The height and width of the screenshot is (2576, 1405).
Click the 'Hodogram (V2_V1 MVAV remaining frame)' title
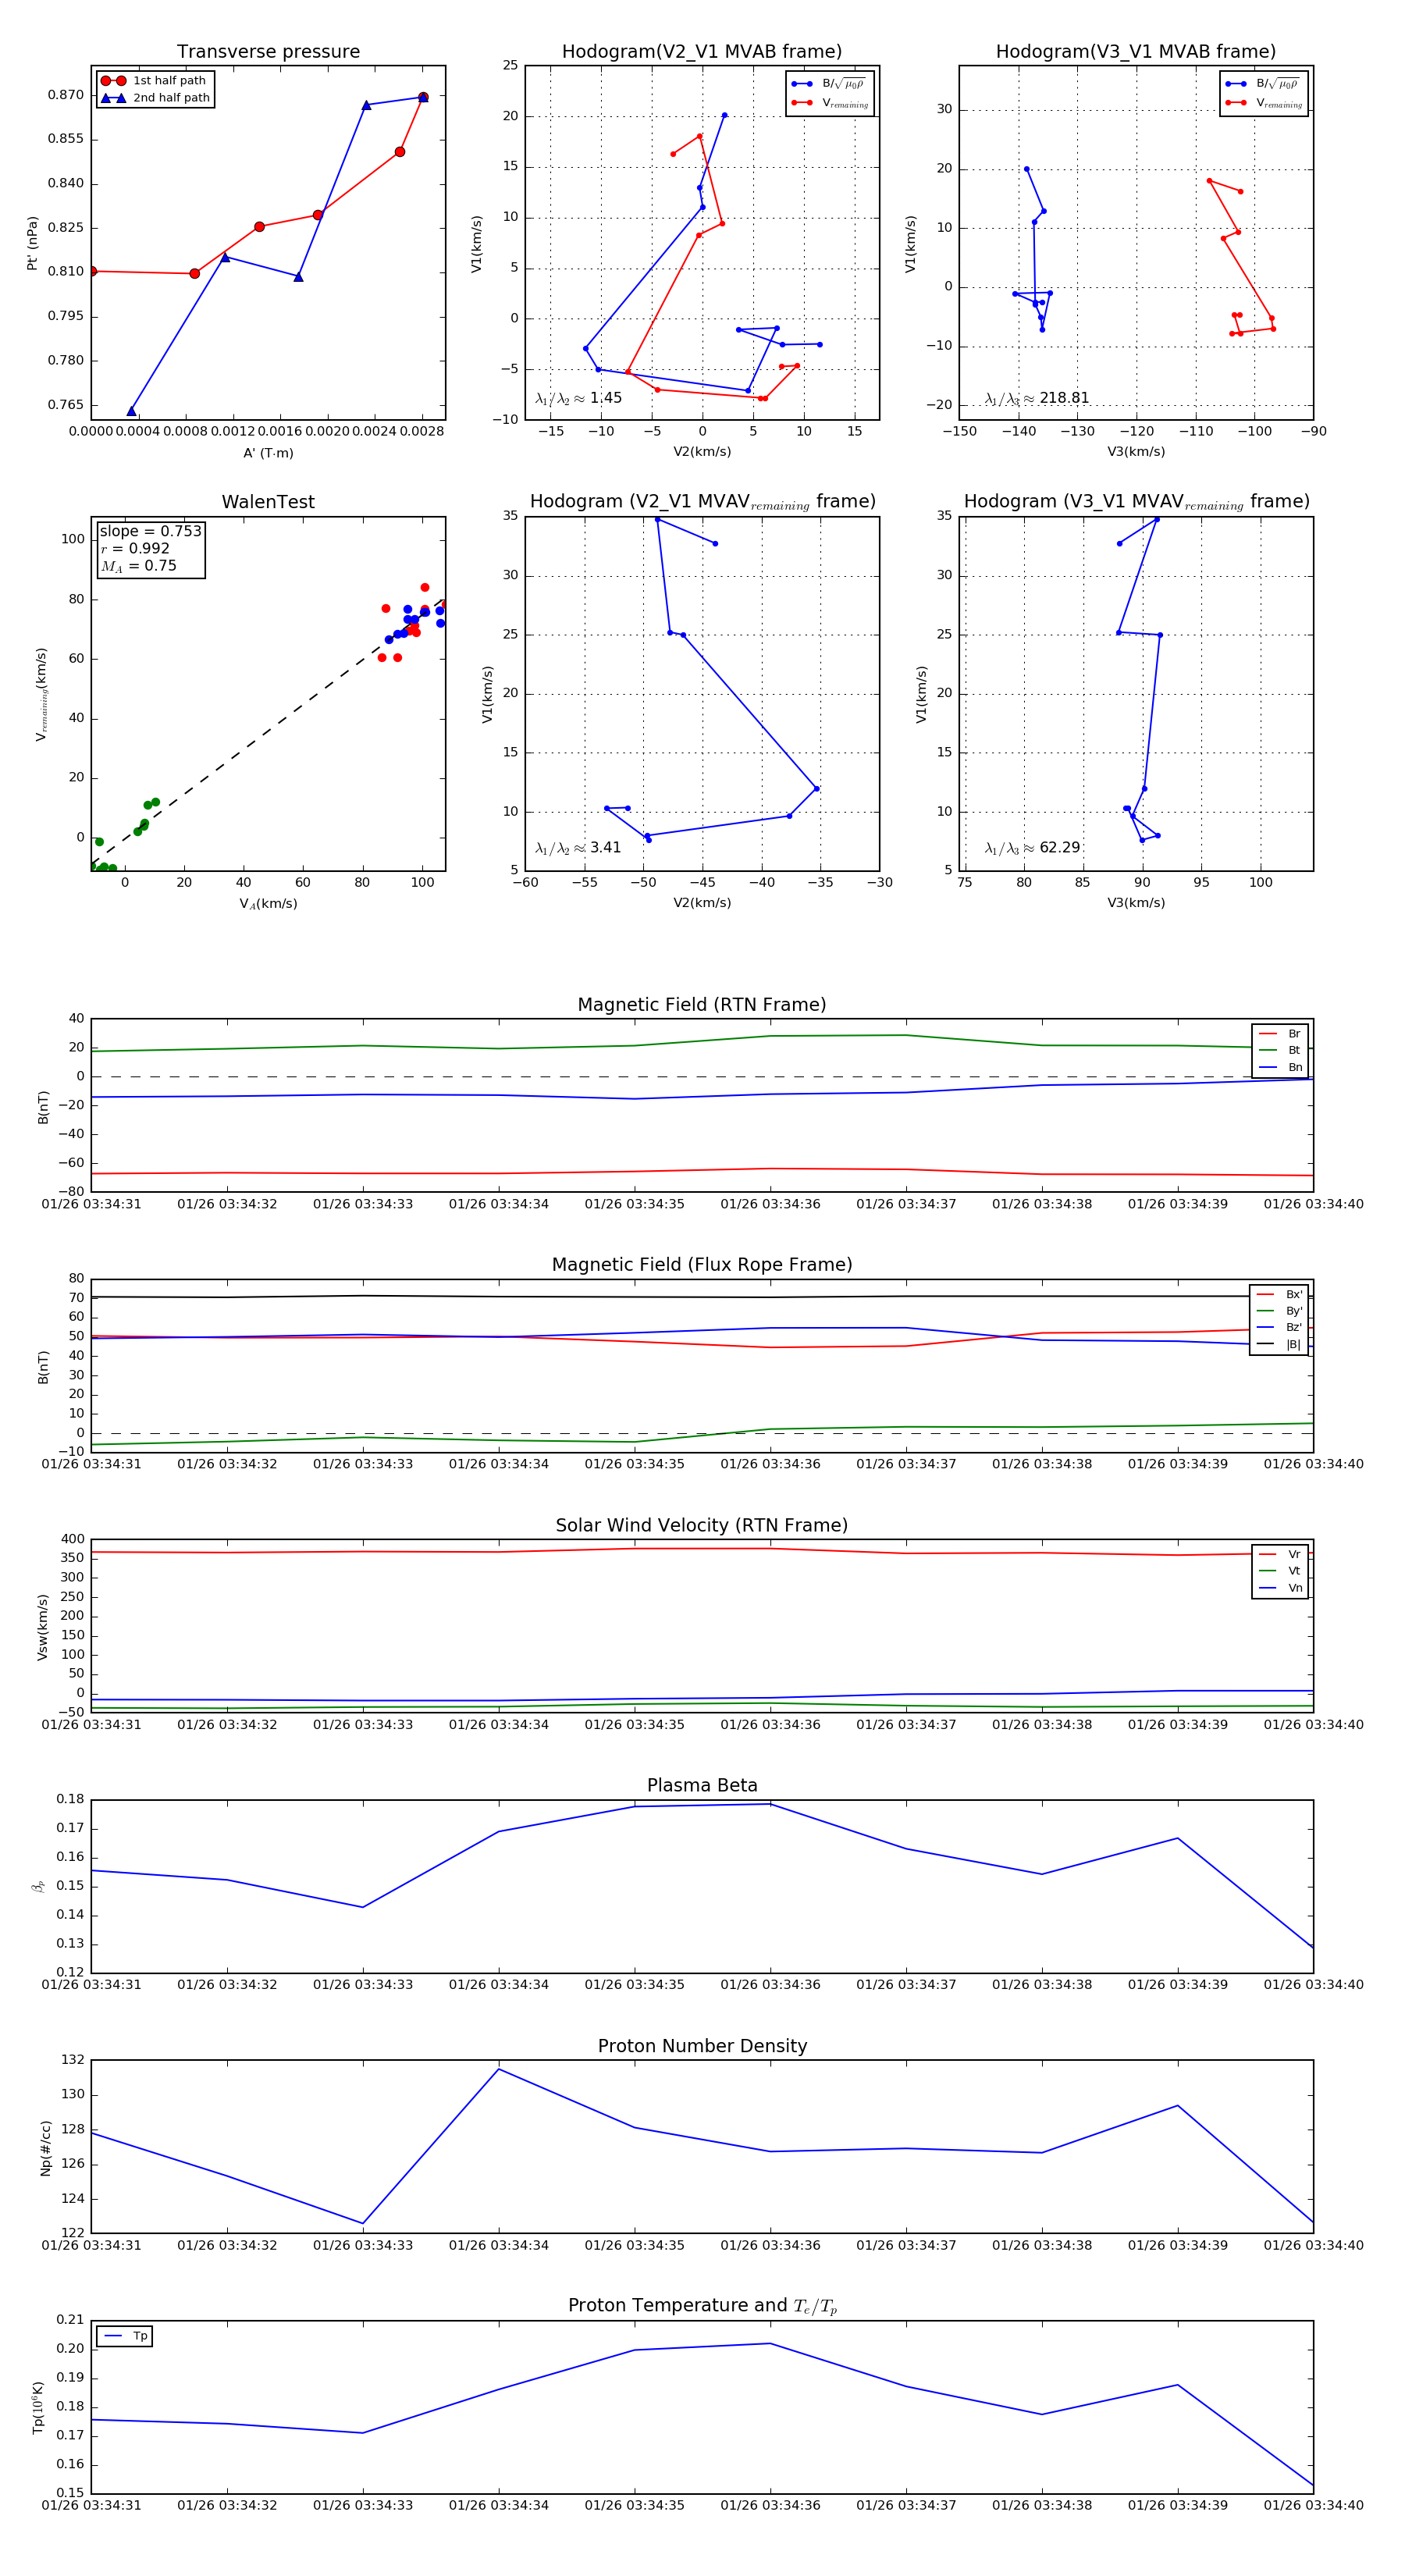pyautogui.click(x=702, y=502)
